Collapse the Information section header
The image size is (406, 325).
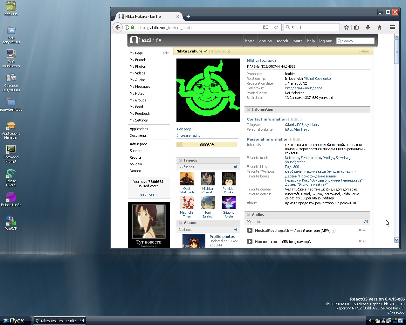click(262, 109)
